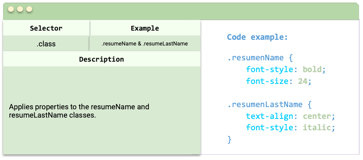Screen dimensions: 363x160
Task: Click the .resumenName selector line
Action: (x=260, y=58)
